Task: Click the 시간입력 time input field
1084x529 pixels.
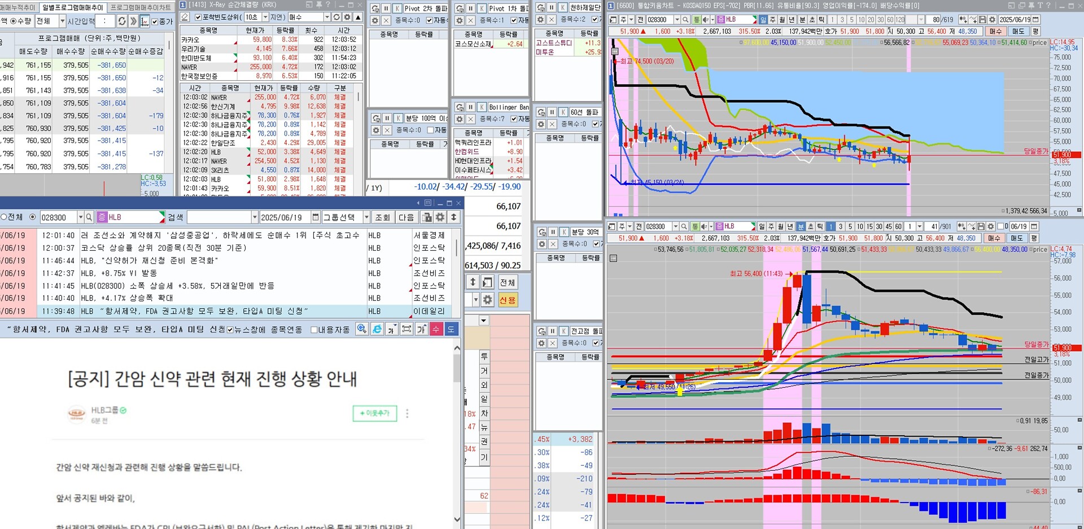Action: coord(104,21)
